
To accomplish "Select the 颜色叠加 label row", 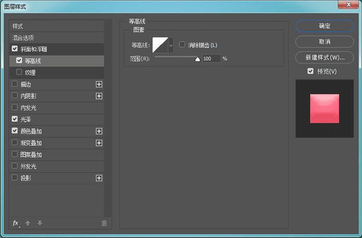I will click(57, 131).
